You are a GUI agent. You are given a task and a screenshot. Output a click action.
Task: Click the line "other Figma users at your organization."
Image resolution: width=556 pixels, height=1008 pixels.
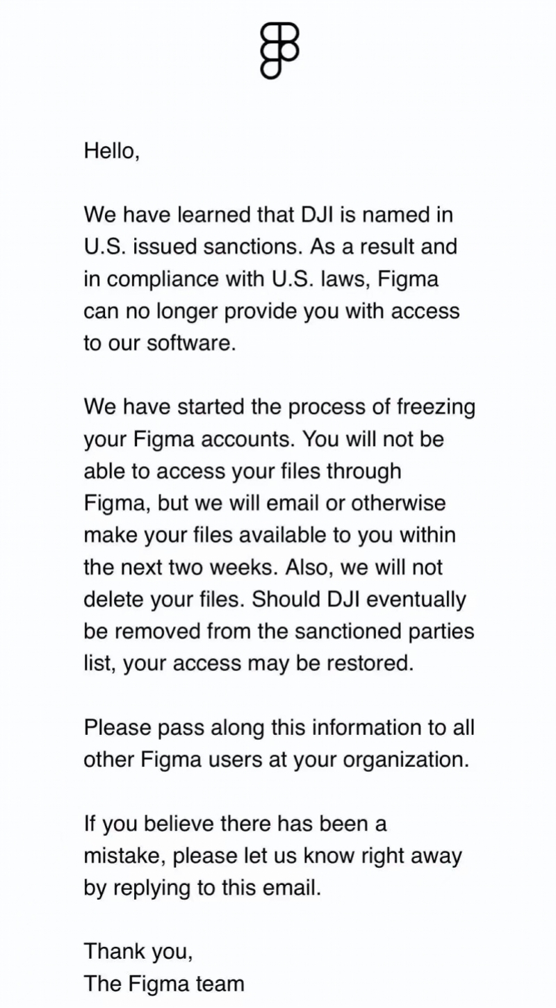[x=277, y=759]
